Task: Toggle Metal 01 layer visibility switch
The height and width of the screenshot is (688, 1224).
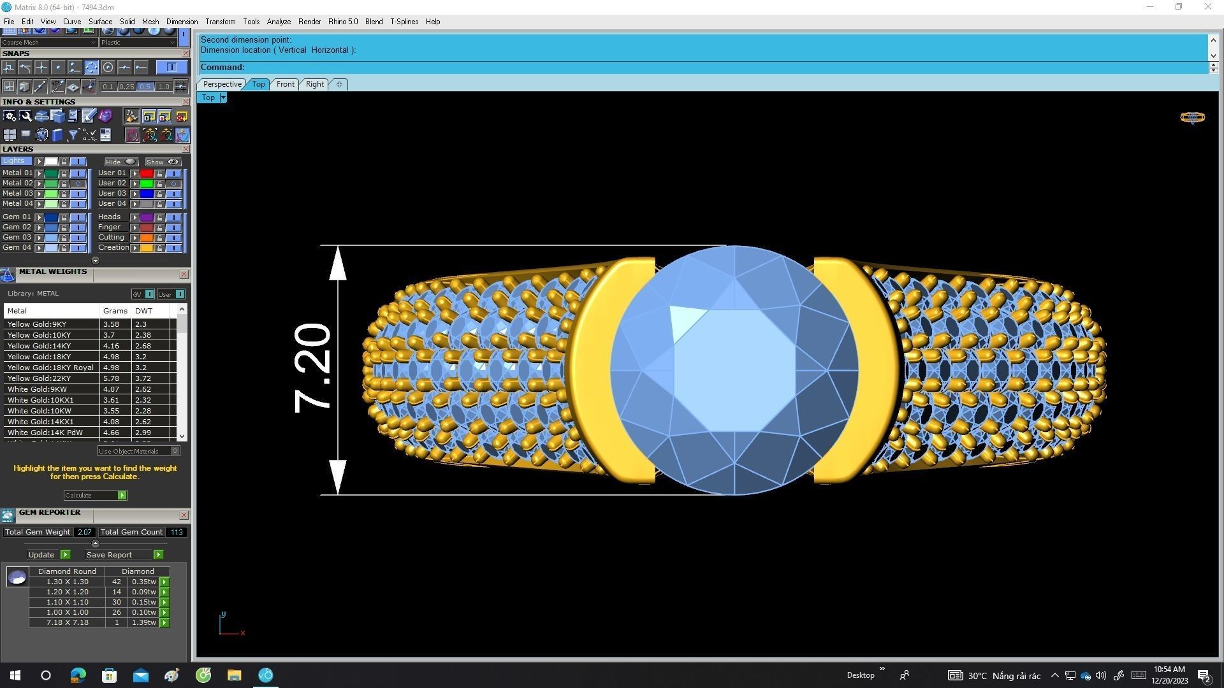Action: pos(78,173)
